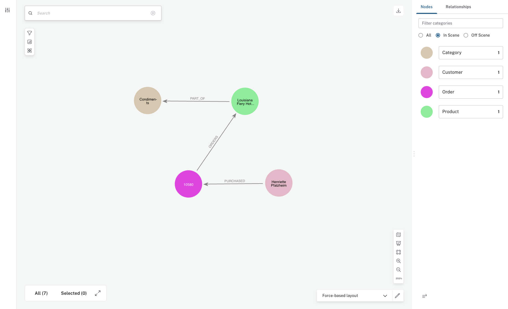
Task: Click the Customer category button
Action: tap(471, 72)
